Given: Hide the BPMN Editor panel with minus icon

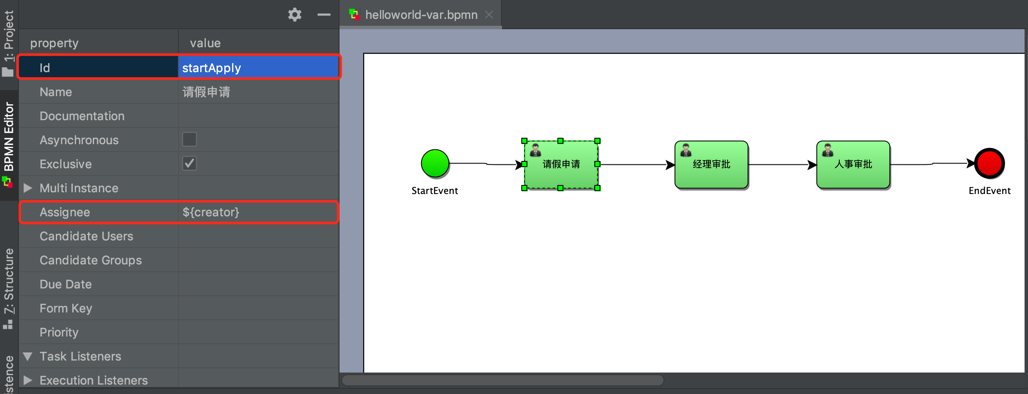Looking at the screenshot, I should 324,15.
